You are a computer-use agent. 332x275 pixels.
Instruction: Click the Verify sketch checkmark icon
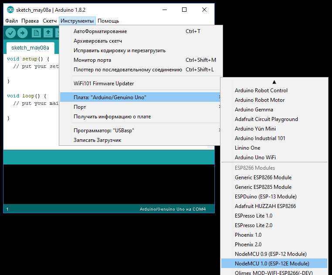(x=10, y=33)
